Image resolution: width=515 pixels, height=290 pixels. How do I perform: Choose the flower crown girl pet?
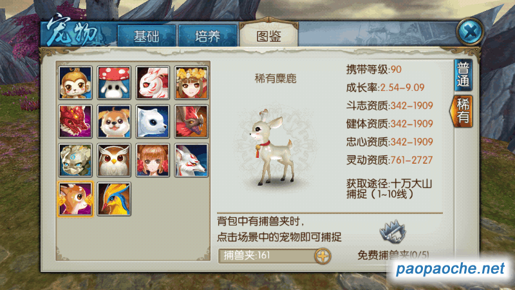coord(191,82)
